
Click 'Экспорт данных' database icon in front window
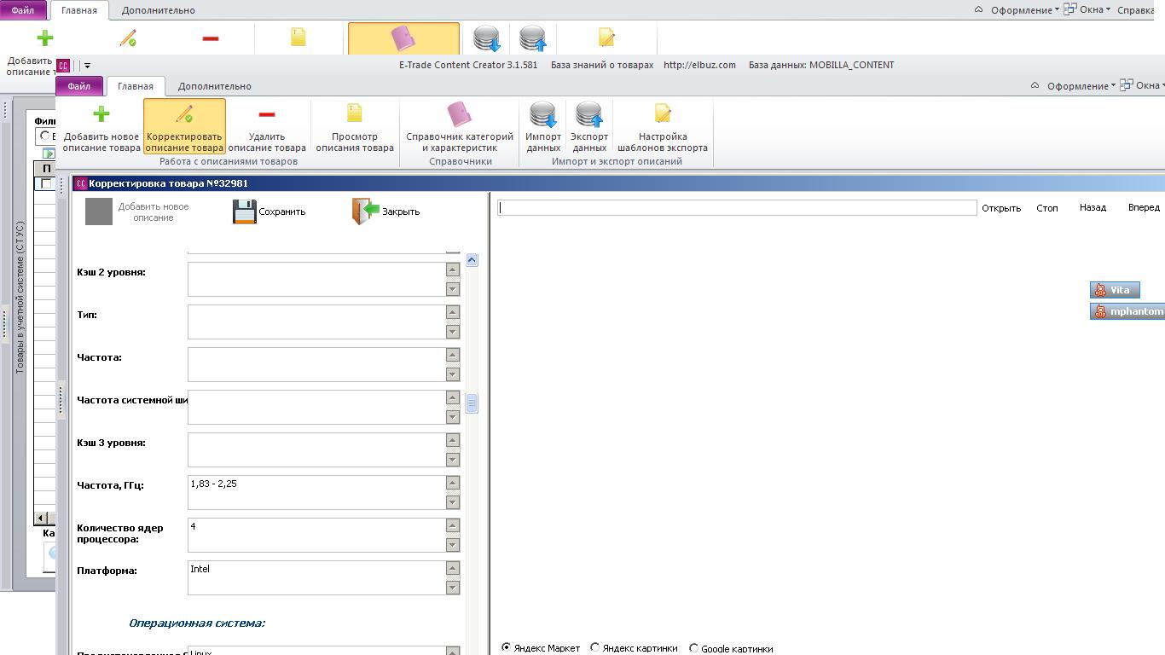point(589,127)
